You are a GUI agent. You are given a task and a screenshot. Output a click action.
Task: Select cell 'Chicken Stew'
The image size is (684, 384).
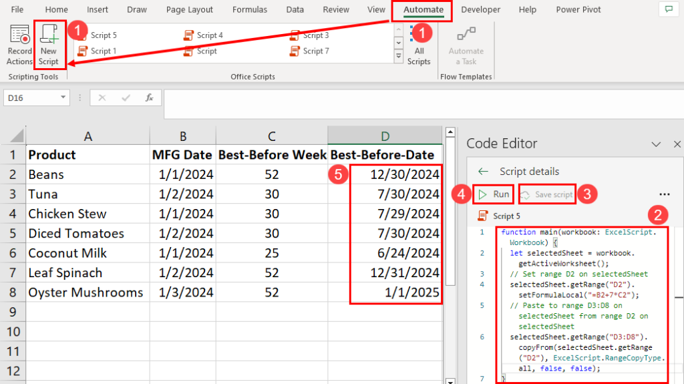coord(88,214)
